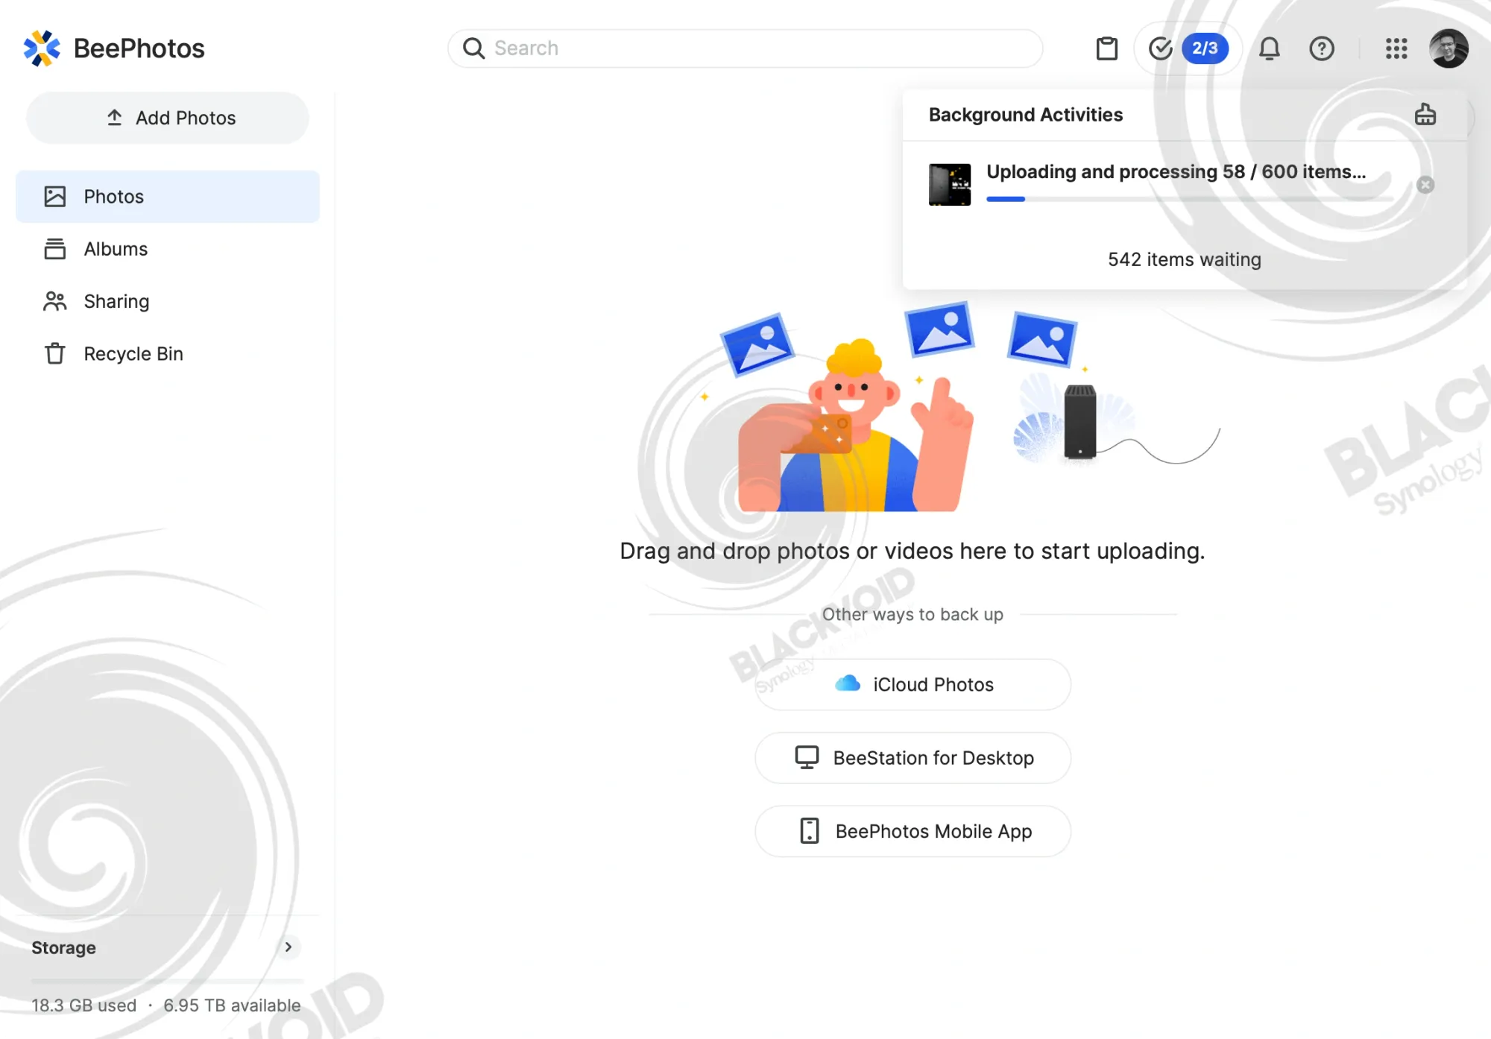The width and height of the screenshot is (1491, 1039).
Task: Click the Storage label
Action: [64, 948]
